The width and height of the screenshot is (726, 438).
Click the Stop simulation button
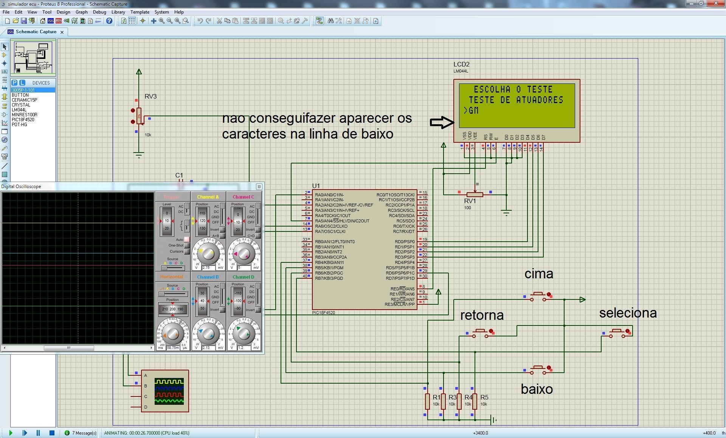point(52,433)
